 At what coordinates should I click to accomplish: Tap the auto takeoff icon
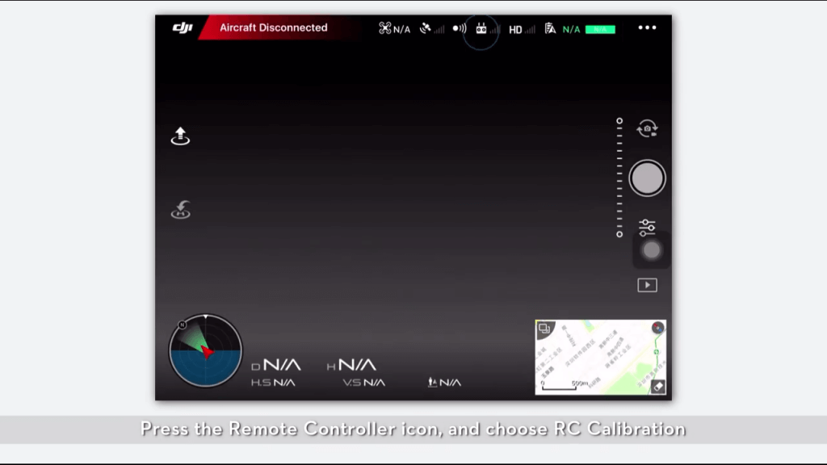(x=180, y=136)
